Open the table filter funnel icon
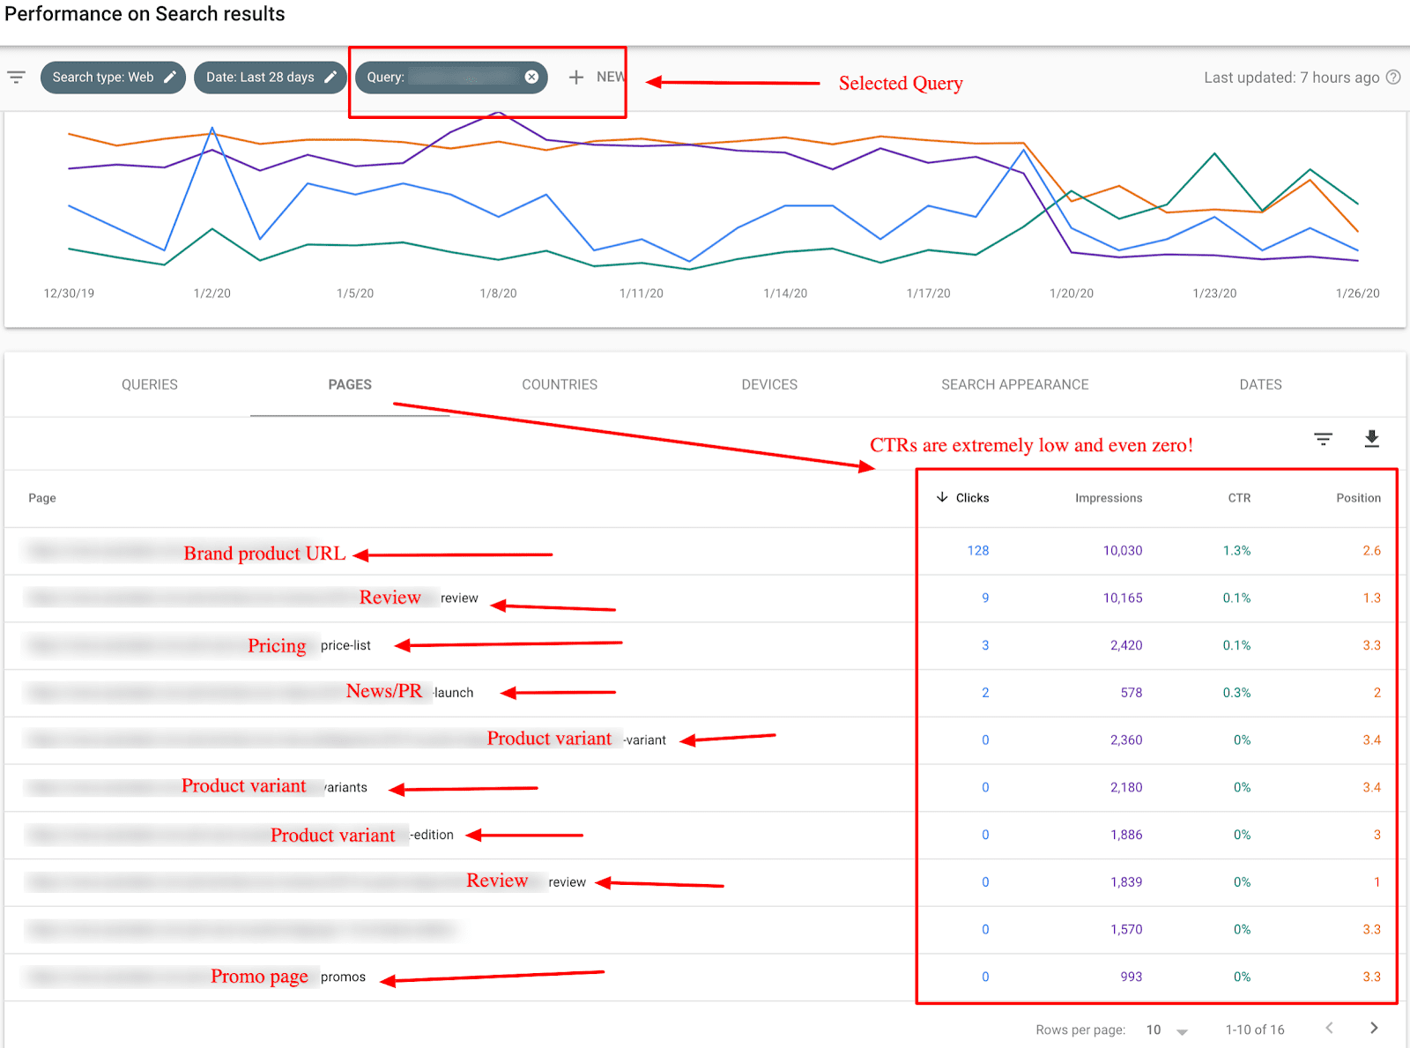Screen dimensions: 1410x1048 tap(1323, 439)
